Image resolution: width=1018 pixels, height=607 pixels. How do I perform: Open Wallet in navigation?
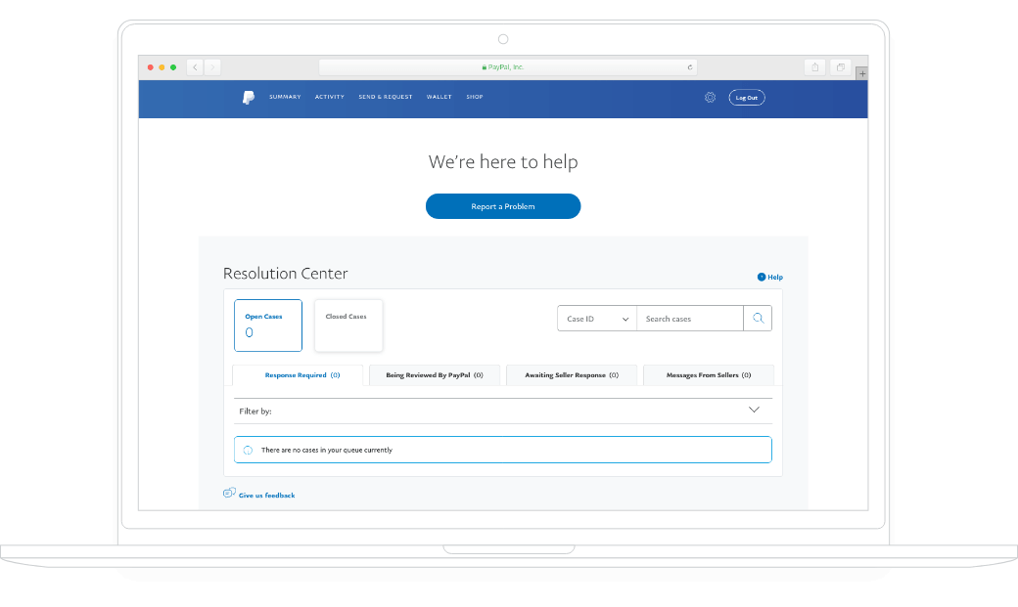pyautogui.click(x=439, y=97)
